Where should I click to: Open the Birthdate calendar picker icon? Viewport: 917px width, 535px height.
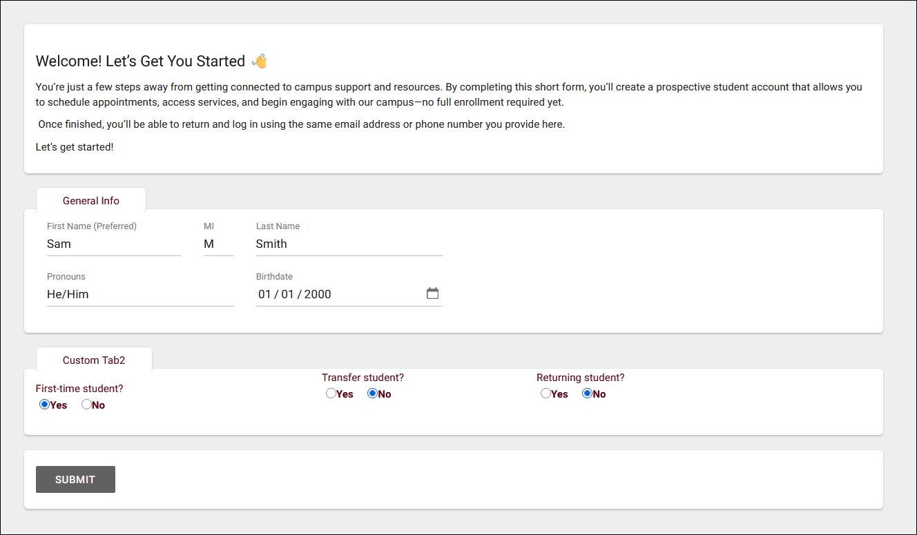(x=432, y=293)
